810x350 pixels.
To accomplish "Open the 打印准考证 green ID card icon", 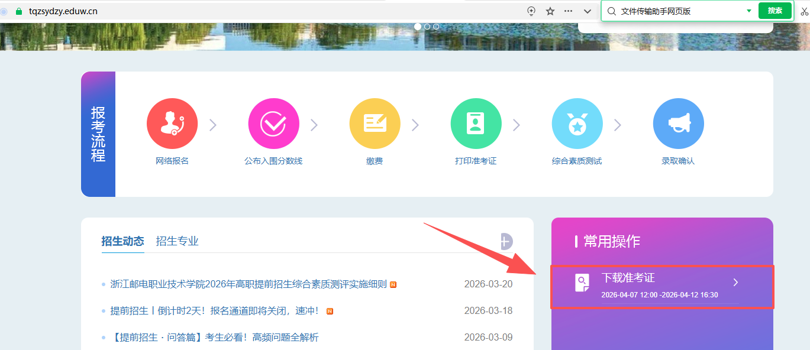I will 476,124.
